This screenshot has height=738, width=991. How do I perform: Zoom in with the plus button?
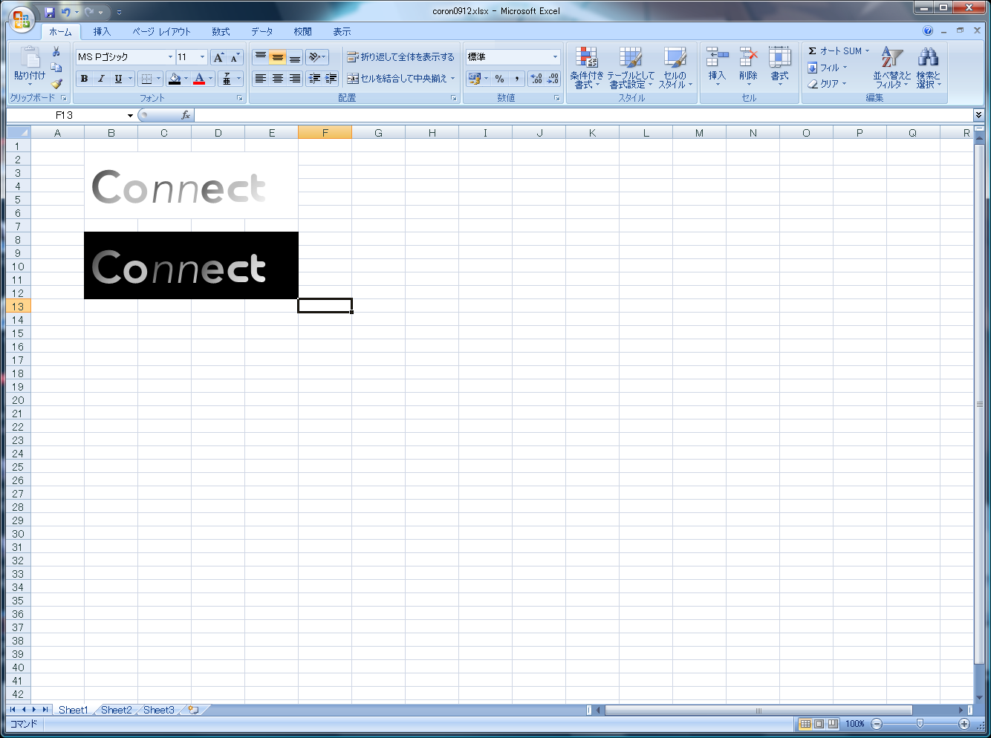(x=964, y=723)
